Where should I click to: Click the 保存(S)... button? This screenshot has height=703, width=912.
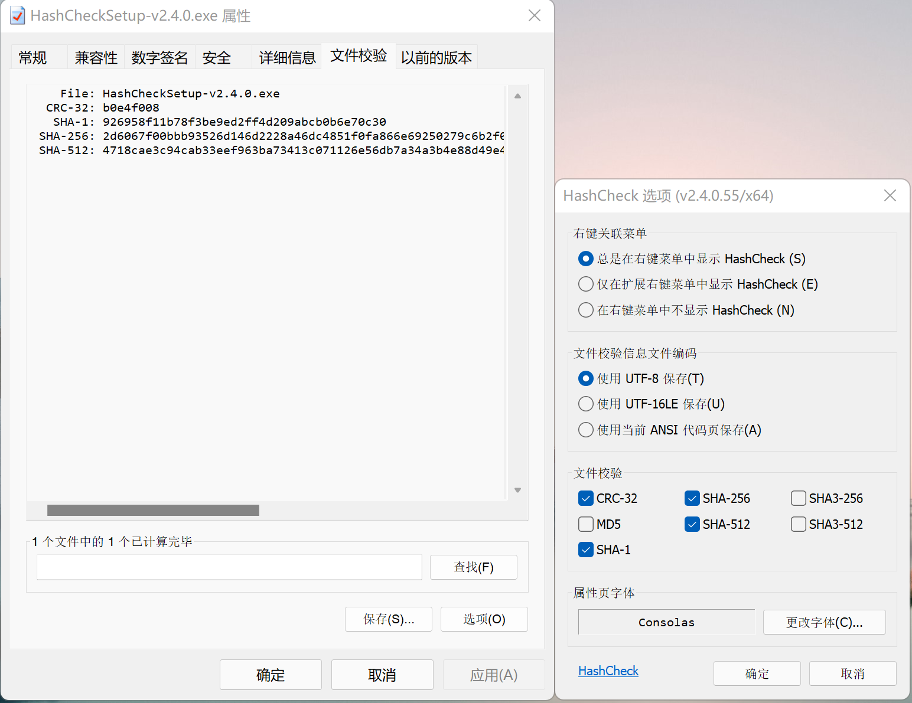click(389, 619)
